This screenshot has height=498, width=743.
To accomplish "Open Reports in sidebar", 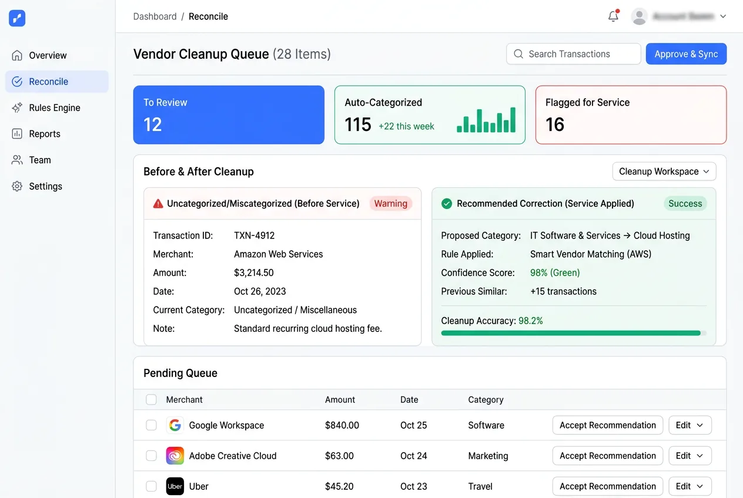I will 57,134.
